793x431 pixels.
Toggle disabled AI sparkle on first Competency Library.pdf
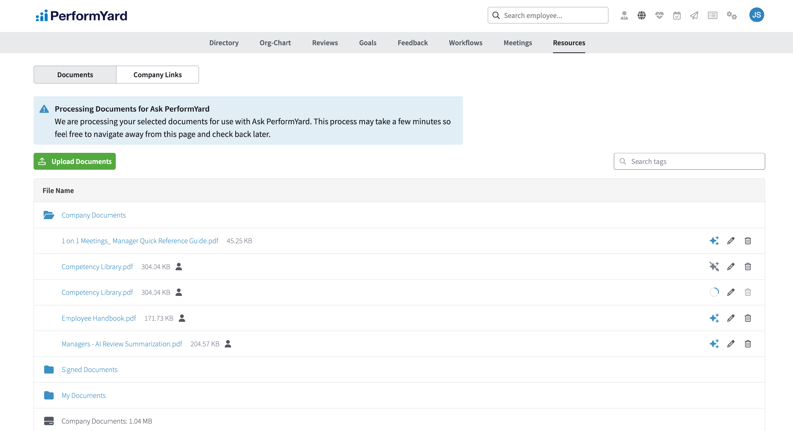tap(714, 266)
